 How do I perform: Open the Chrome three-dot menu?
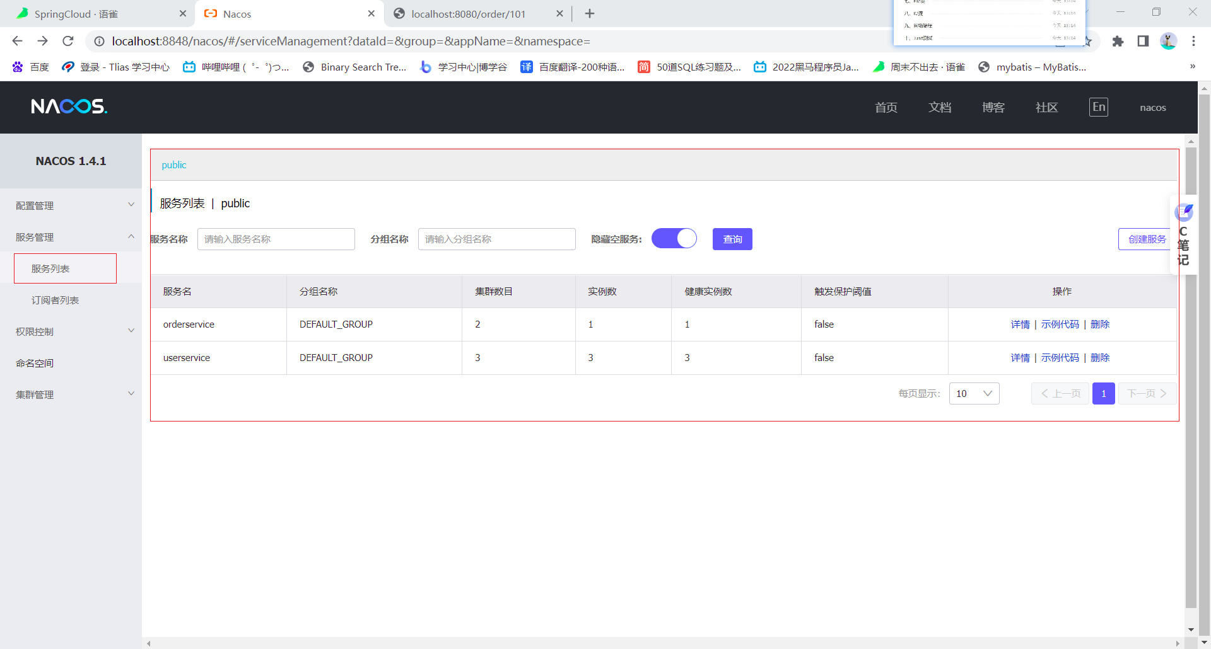pyautogui.click(x=1193, y=41)
